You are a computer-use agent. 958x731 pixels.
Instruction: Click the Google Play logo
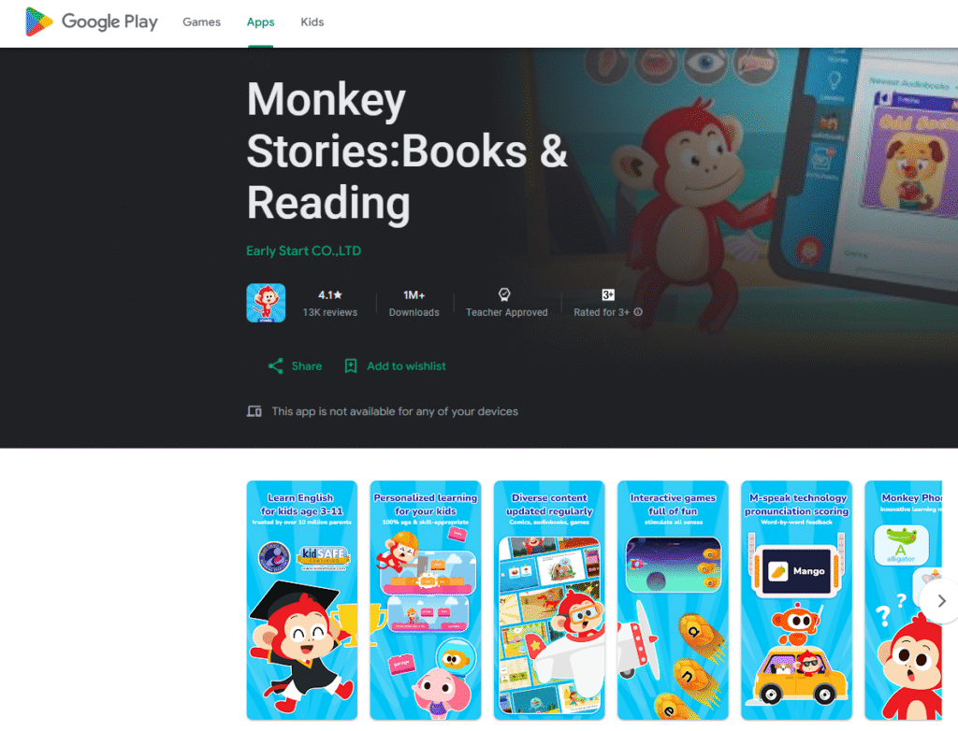click(x=91, y=22)
